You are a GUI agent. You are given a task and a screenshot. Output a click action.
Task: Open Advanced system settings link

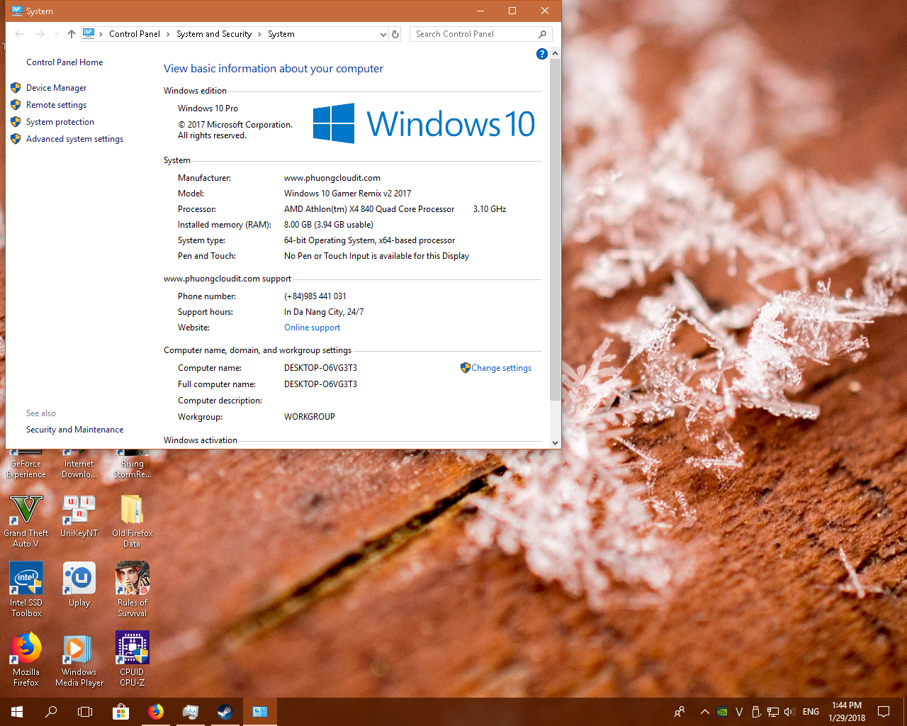pos(75,139)
